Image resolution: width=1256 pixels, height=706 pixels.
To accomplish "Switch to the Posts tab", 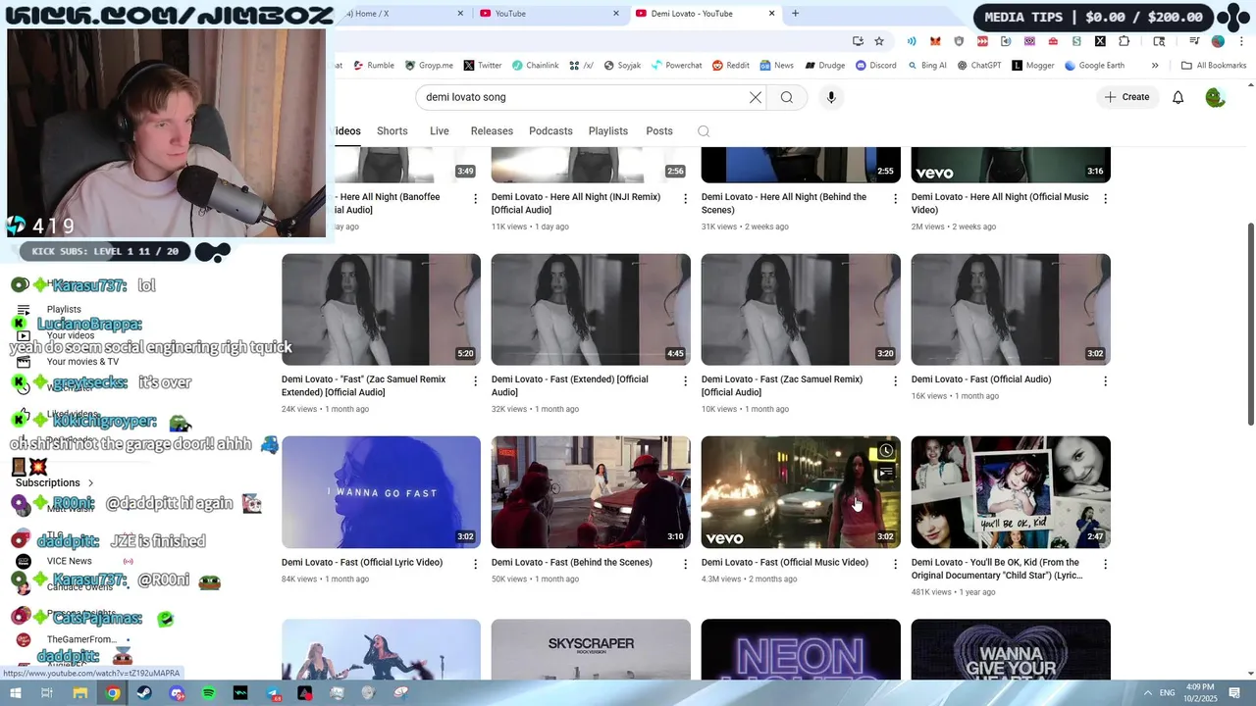I will pos(659,131).
